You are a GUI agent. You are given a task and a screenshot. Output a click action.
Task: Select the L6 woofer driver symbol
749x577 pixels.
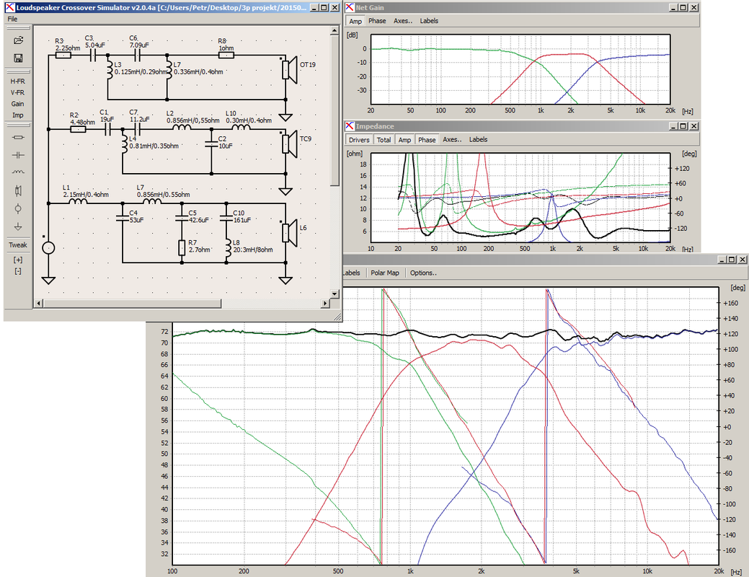pyautogui.click(x=290, y=233)
